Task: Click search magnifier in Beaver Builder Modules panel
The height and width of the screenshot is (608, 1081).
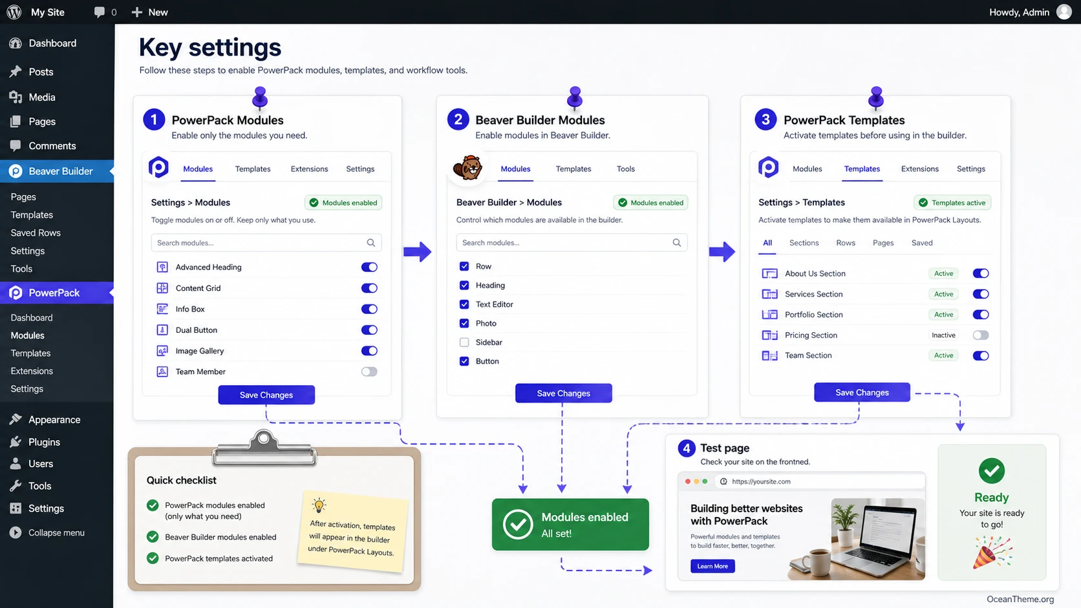Action: (x=677, y=243)
